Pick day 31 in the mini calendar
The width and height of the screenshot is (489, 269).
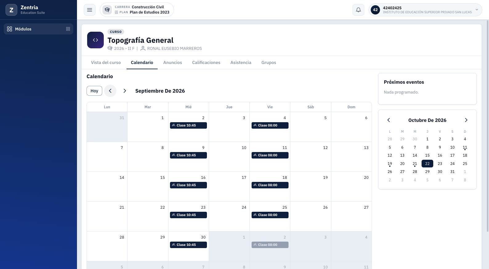(452, 172)
